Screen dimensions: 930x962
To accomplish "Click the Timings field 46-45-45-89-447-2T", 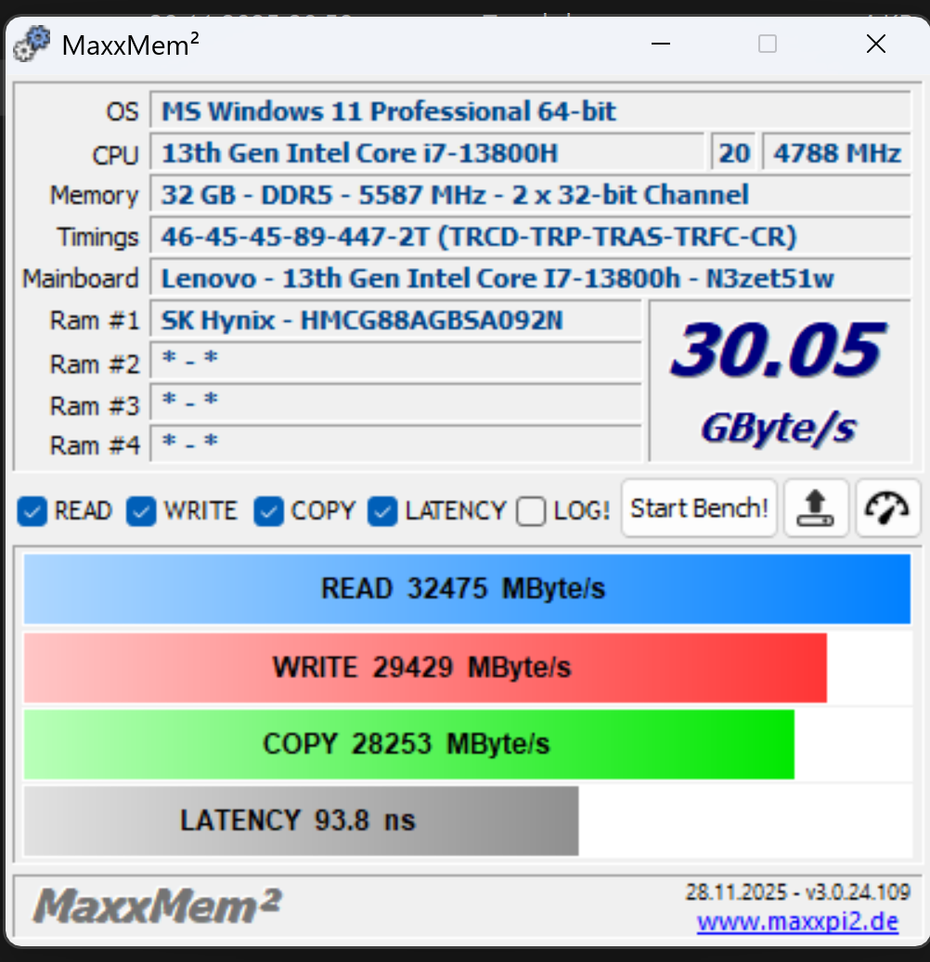I will (530, 237).
